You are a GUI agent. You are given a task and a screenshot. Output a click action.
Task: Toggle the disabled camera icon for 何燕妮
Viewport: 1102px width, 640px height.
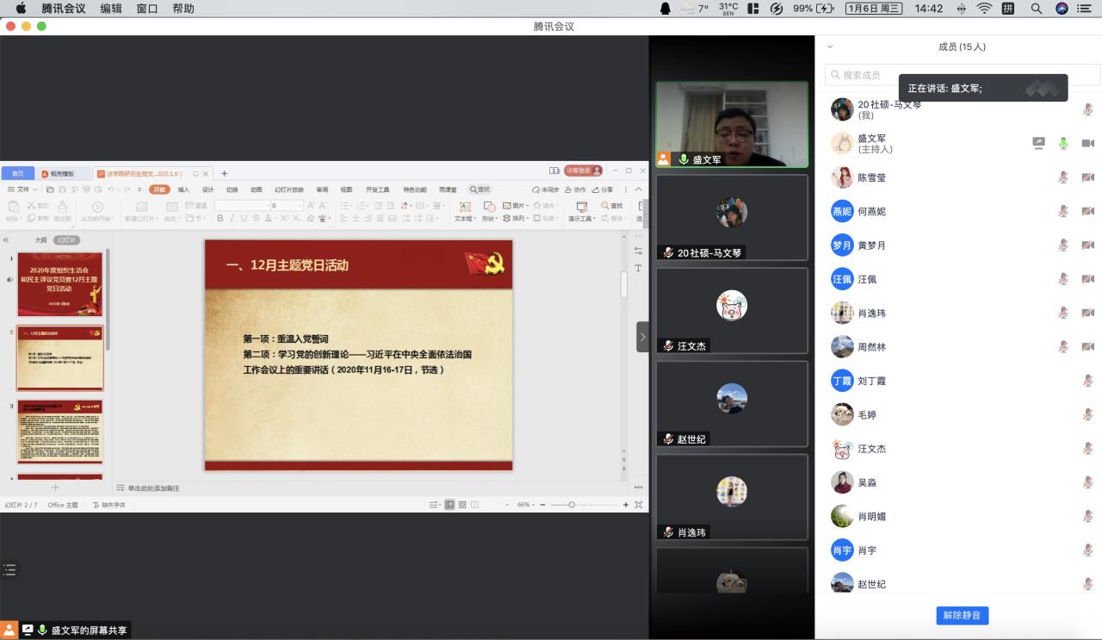pyautogui.click(x=1087, y=211)
